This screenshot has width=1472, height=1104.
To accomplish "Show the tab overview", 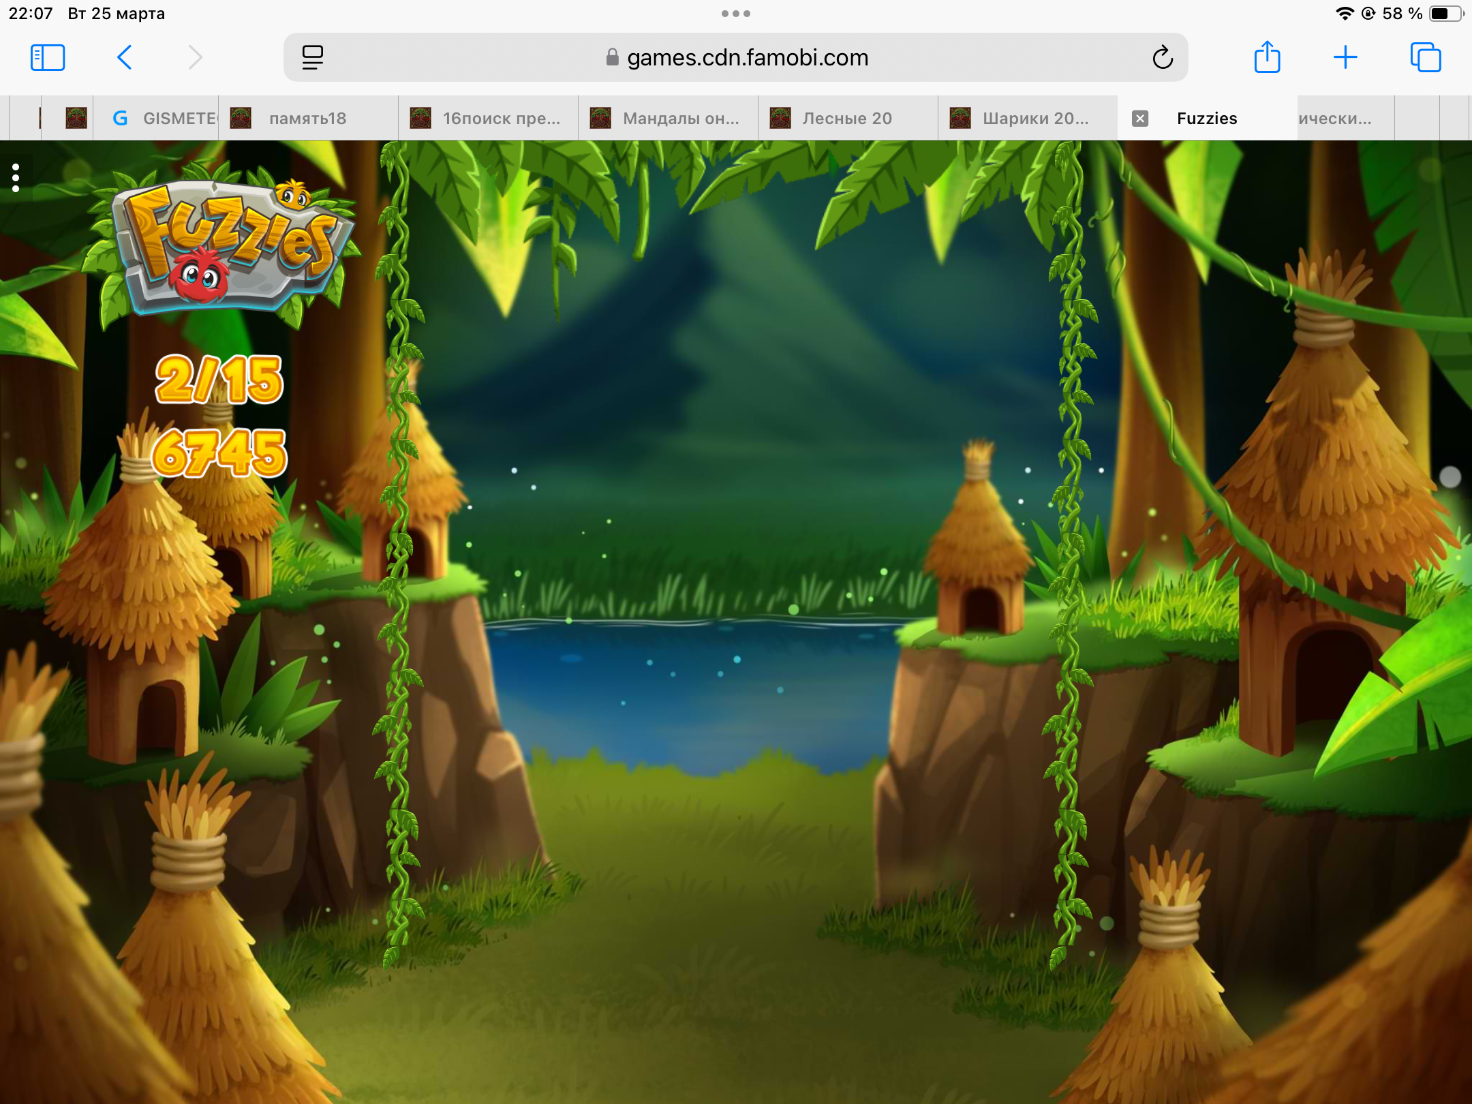I will pyautogui.click(x=1426, y=57).
